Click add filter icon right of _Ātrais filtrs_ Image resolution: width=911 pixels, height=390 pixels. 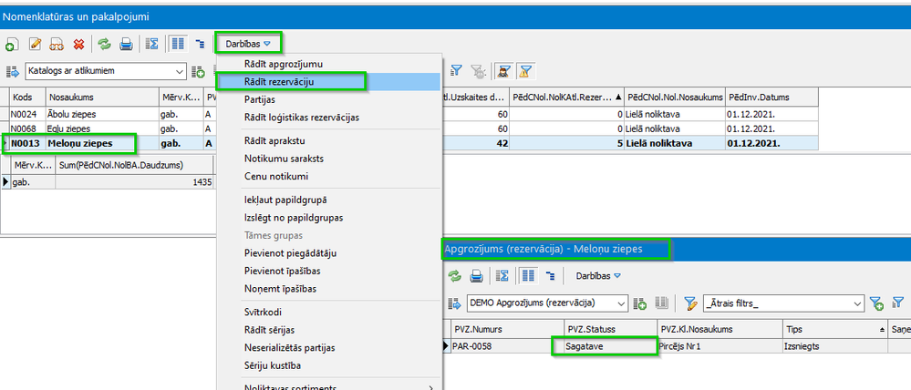coord(876,303)
